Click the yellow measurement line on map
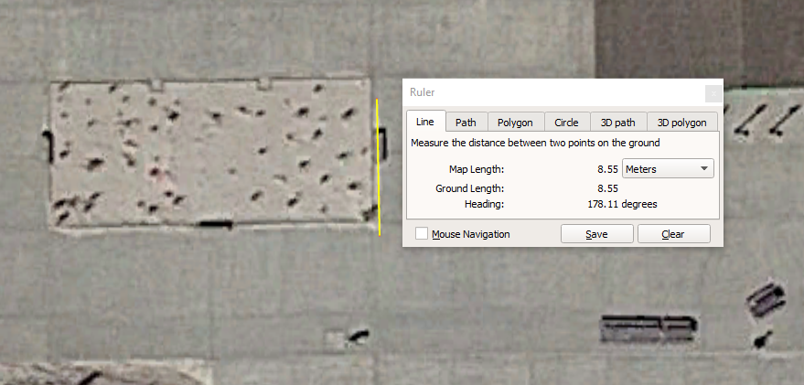 coord(378,165)
